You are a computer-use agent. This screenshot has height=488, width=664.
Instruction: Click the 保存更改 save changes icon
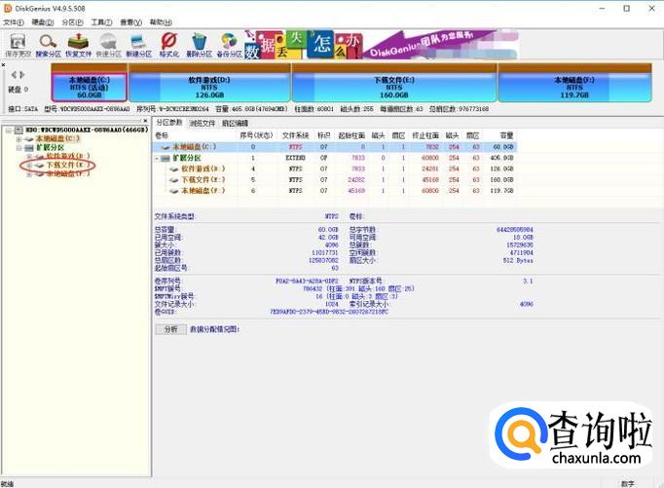click(x=18, y=46)
